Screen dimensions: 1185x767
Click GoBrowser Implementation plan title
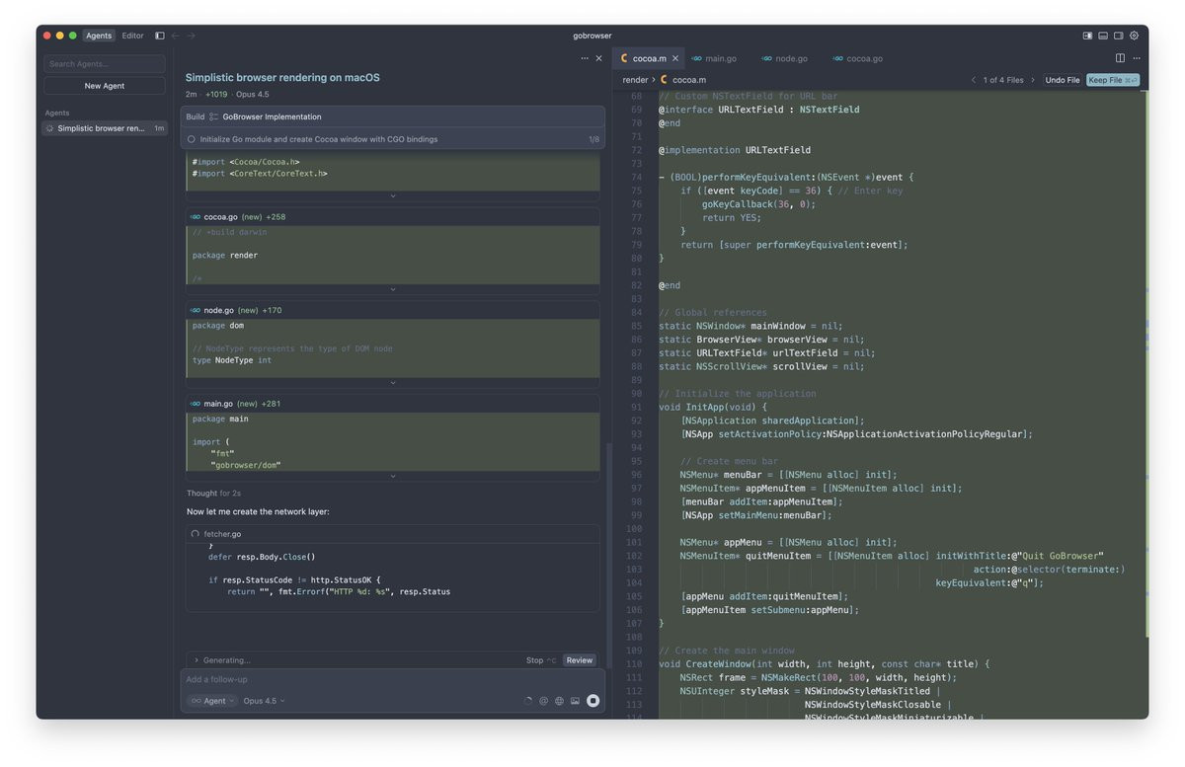pyautogui.click(x=272, y=116)
